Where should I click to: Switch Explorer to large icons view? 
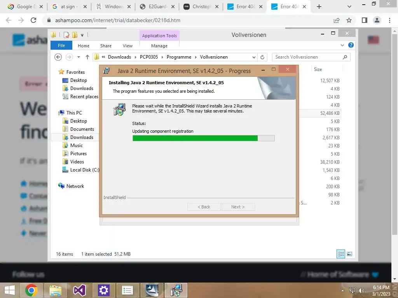tap(349, 254)
